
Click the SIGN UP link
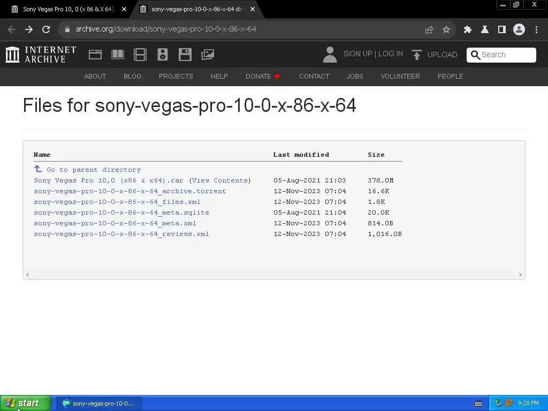(357, 54)
